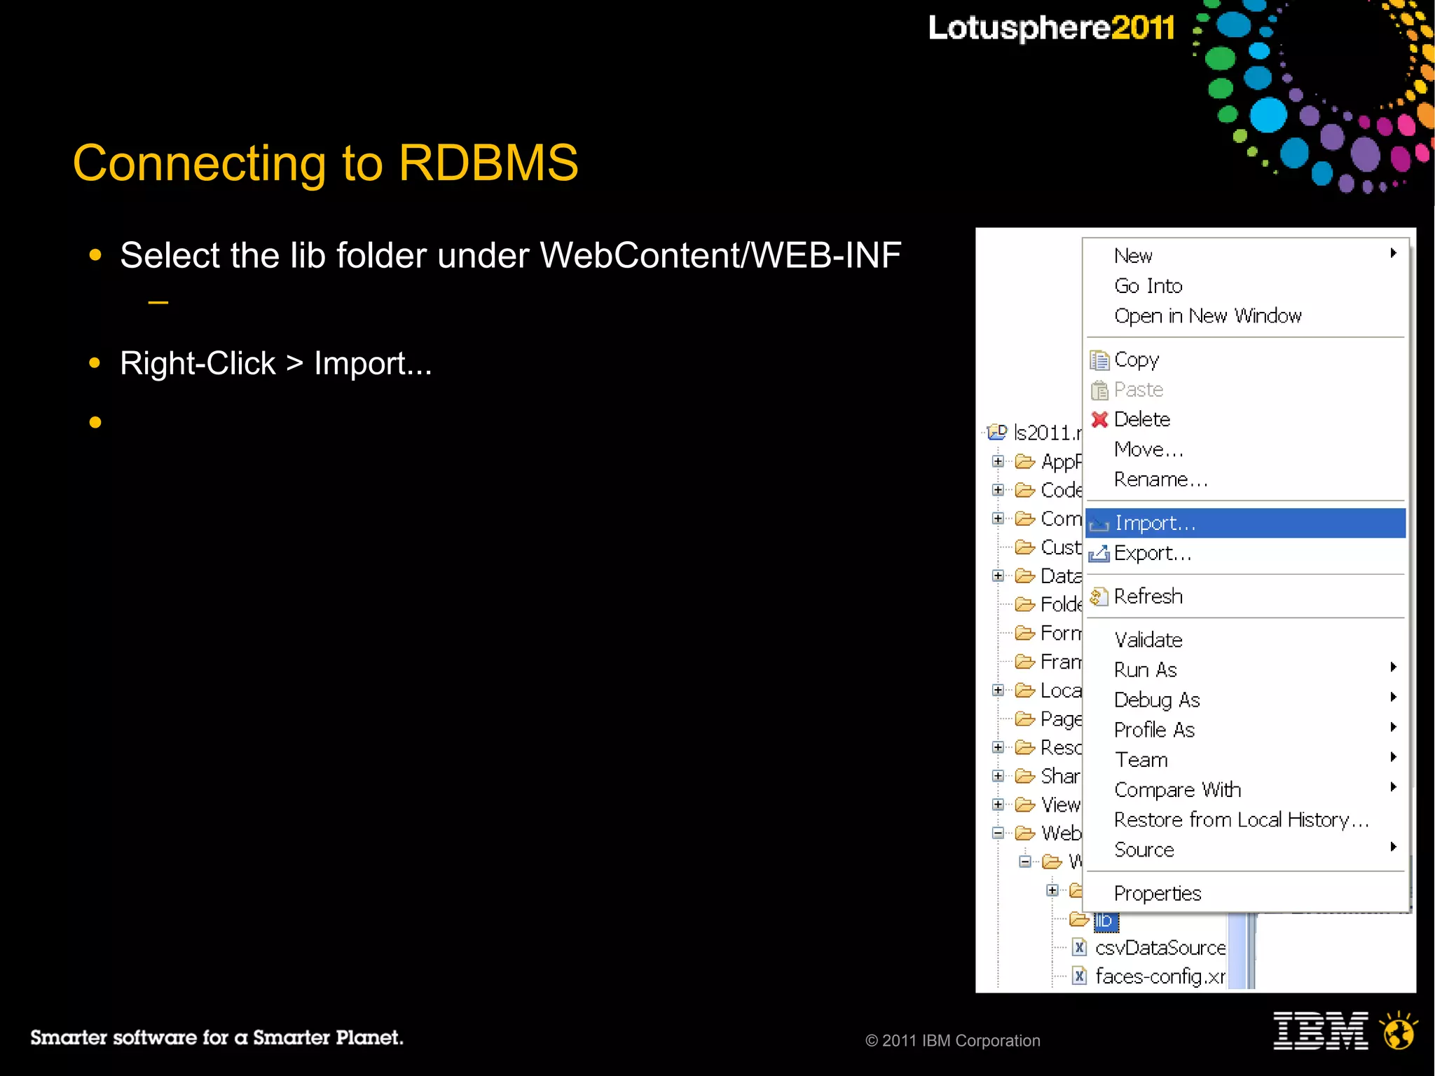This screenshot has height=1076, width=1435.
Task: Click the greyed Paste clipboard icon
Action: coord(1099,390)
